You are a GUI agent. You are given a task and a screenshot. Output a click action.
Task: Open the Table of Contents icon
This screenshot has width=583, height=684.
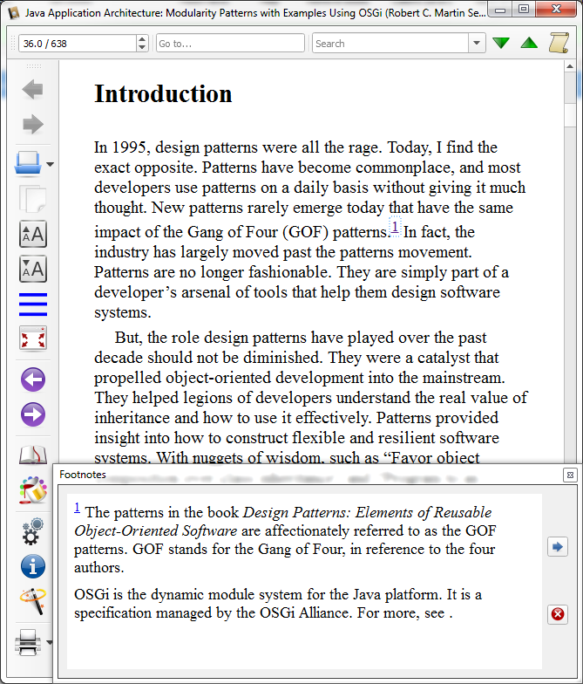point(33,304)
